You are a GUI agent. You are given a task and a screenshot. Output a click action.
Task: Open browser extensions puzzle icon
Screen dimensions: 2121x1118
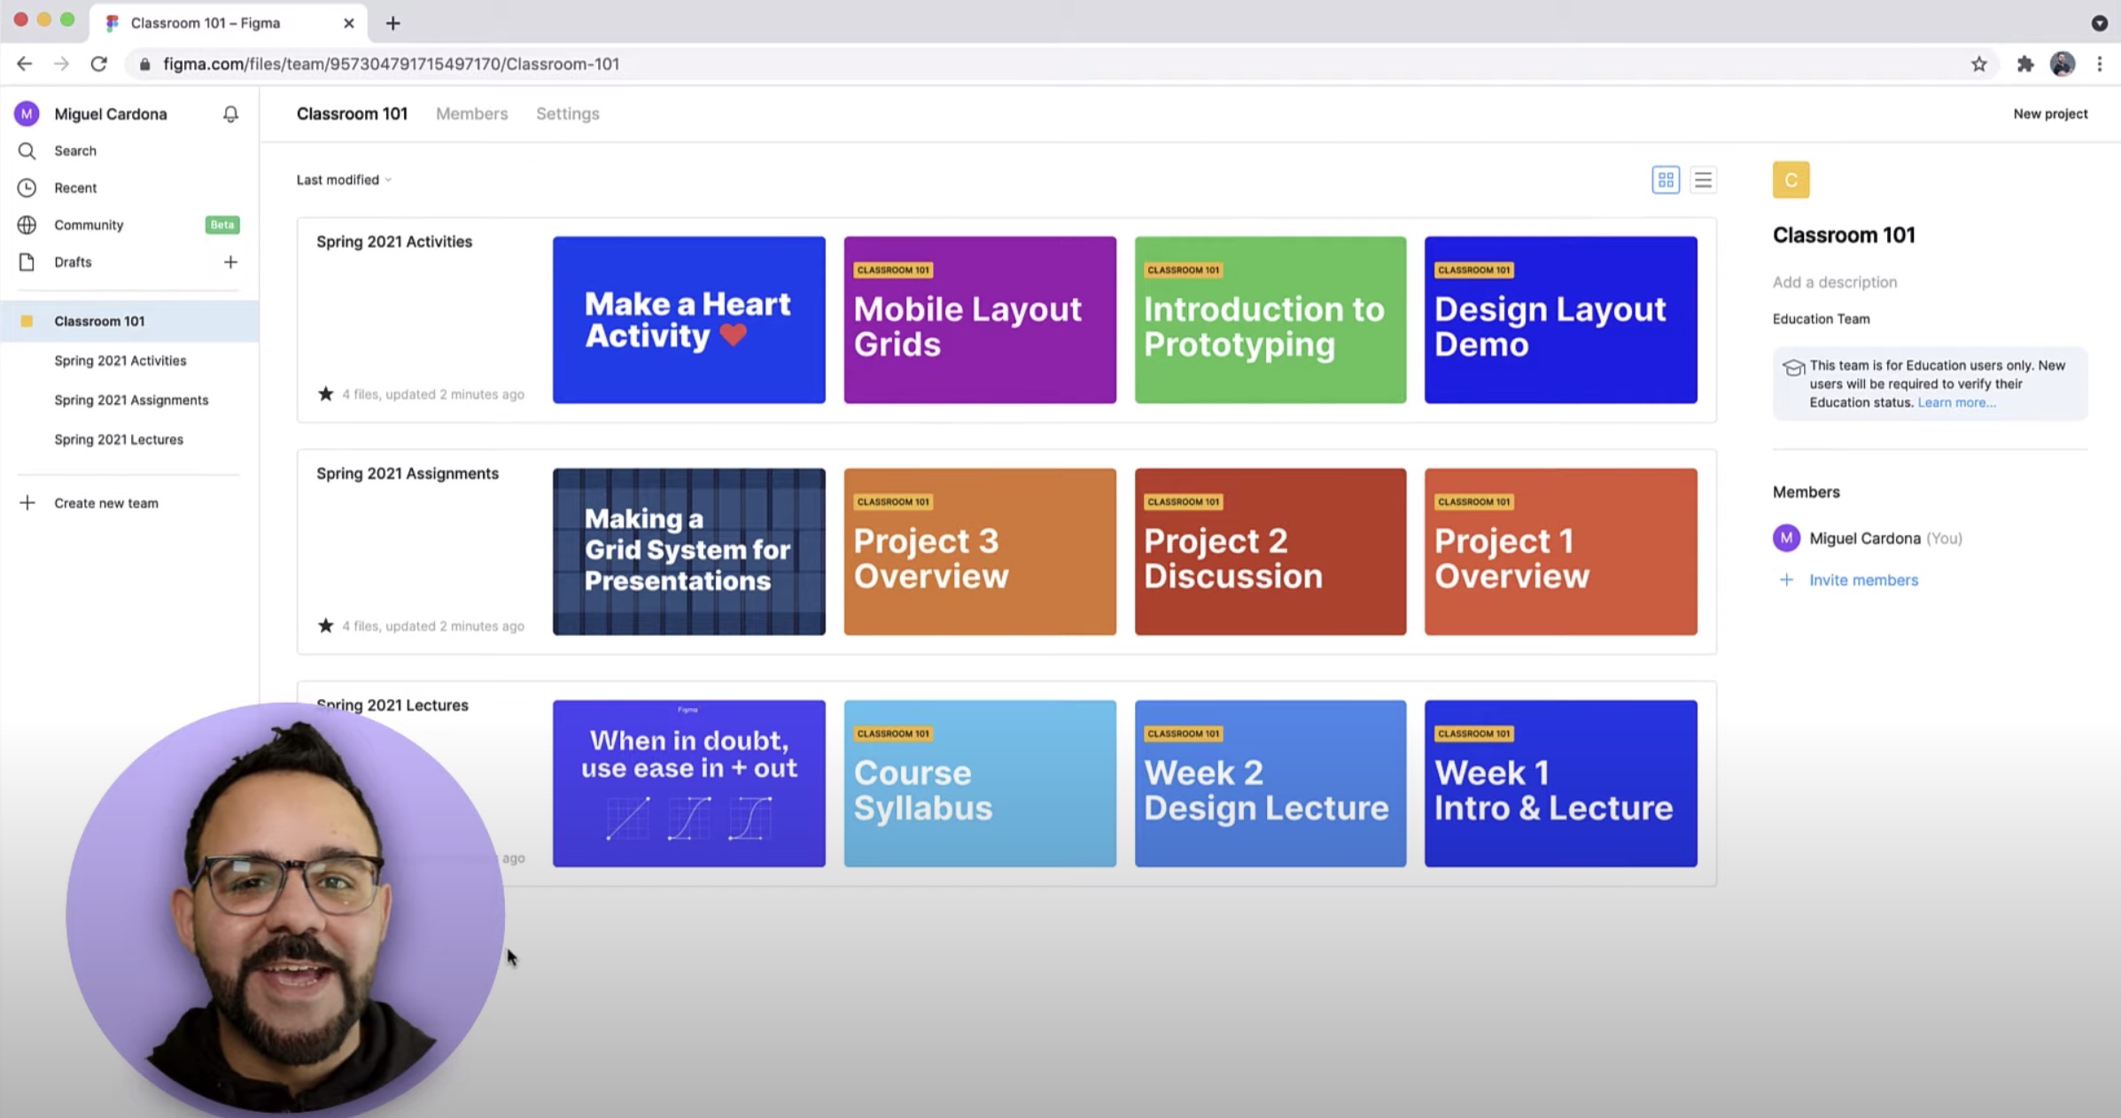click(x=2024, y=64)
